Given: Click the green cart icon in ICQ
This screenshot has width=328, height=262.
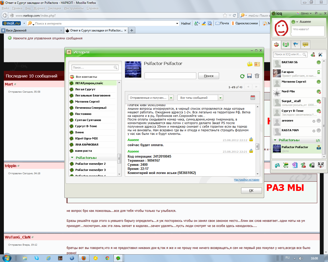Looking at the screenshot, I should 286,165.
